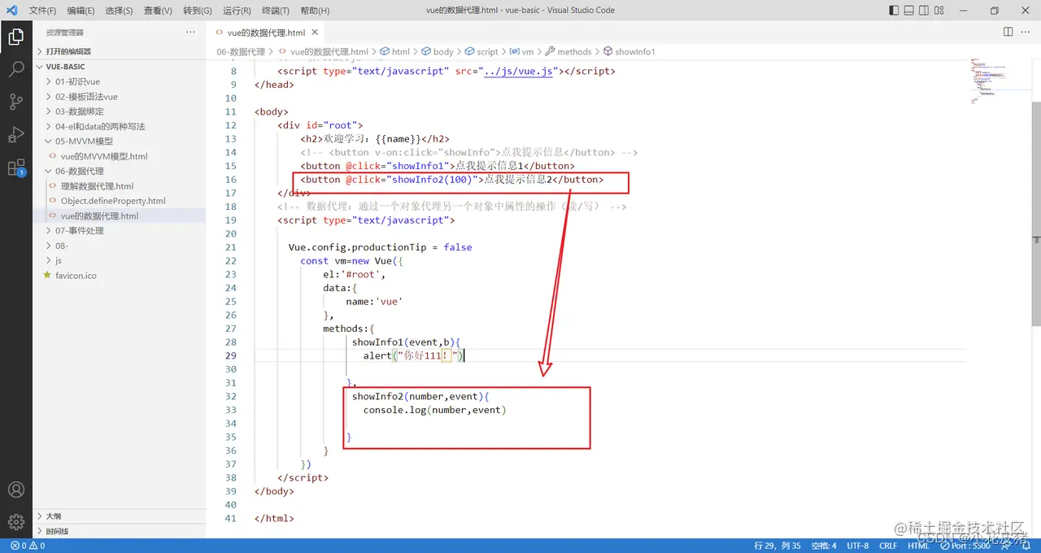Click 空格: 4 indentation status
The width and height of the screenshot is (1041, 553).
[x=824, y=546]
